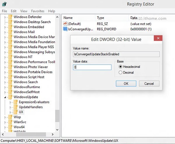Open the Edit menu

tap(14, 11)
